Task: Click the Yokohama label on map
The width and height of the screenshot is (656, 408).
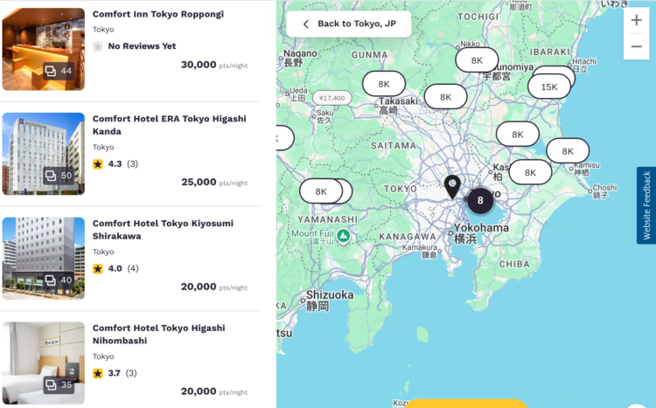Action: pos(481,228)
